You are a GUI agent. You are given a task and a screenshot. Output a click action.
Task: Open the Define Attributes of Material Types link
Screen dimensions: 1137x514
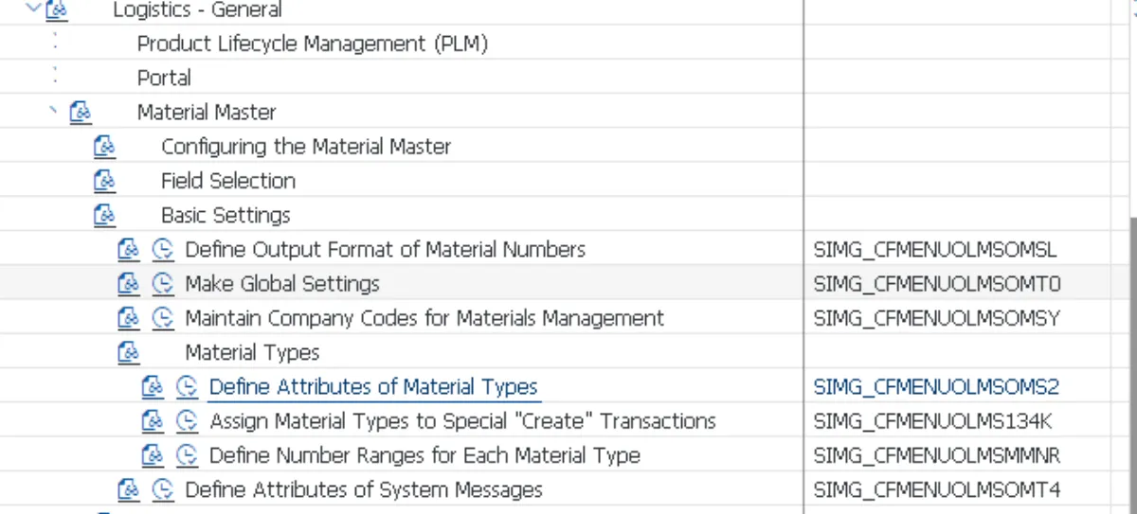tap(373, 387)
